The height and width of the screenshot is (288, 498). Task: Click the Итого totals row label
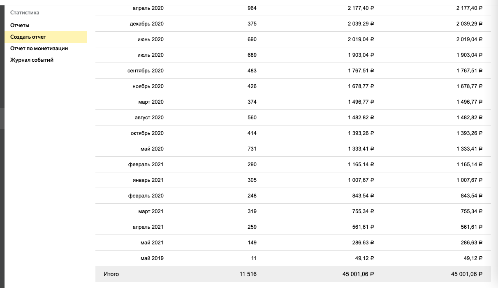pos(111,274)
